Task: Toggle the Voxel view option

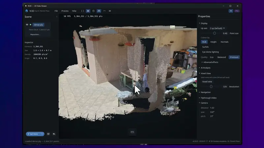Action: (207, 82)
